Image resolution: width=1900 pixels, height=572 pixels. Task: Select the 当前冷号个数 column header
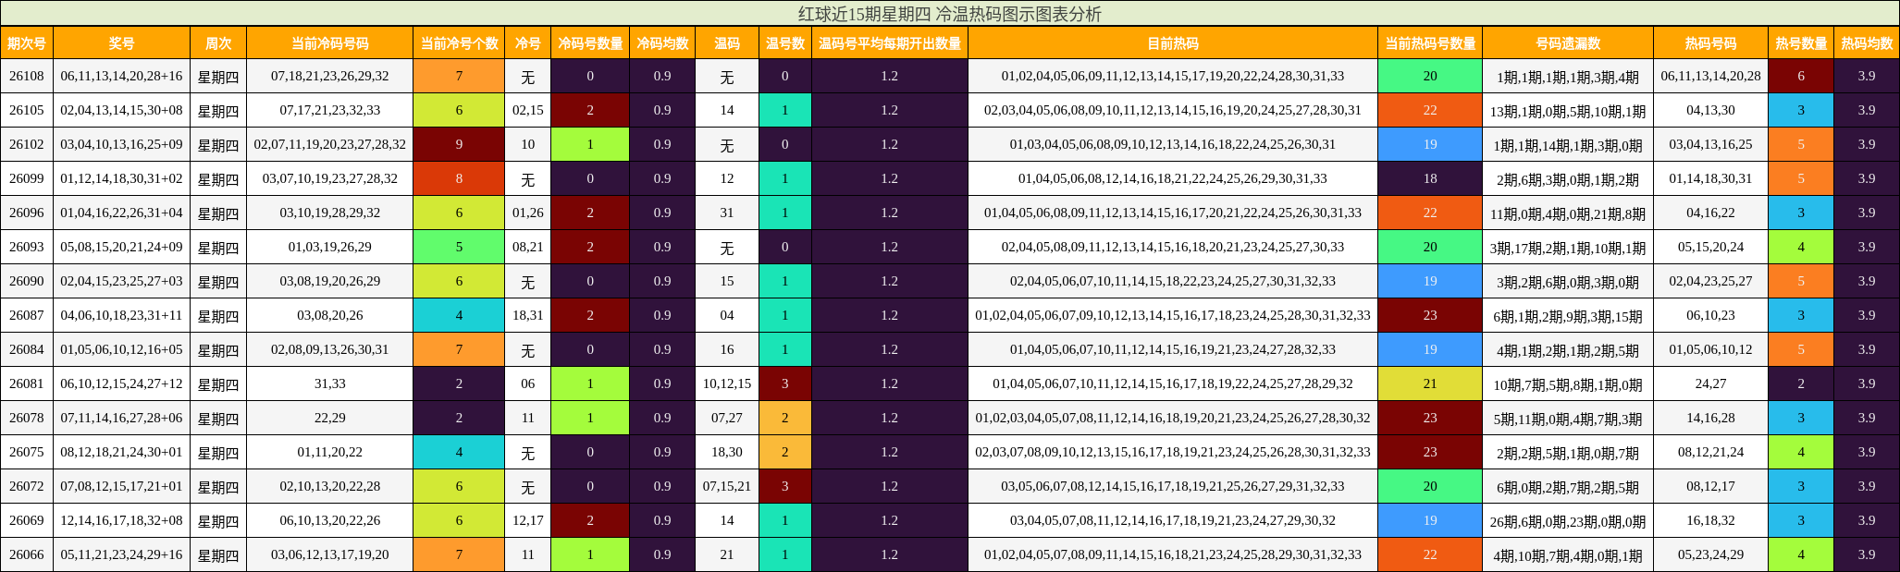(x=459, y=43)
